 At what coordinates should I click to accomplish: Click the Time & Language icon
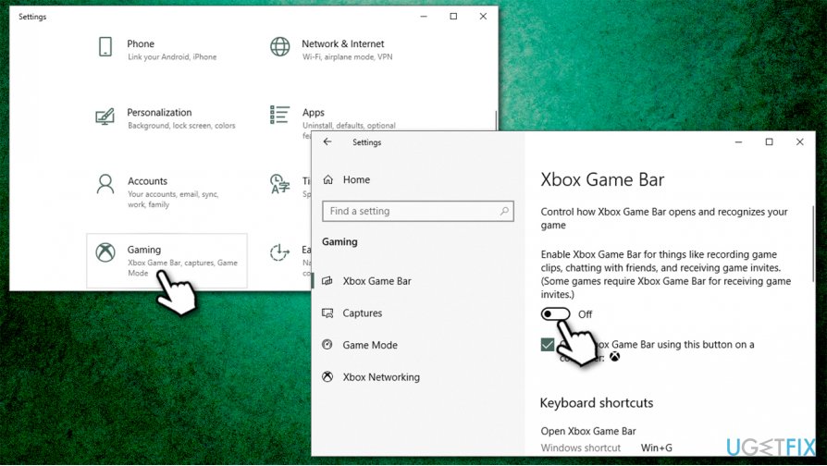pos(279,183)
